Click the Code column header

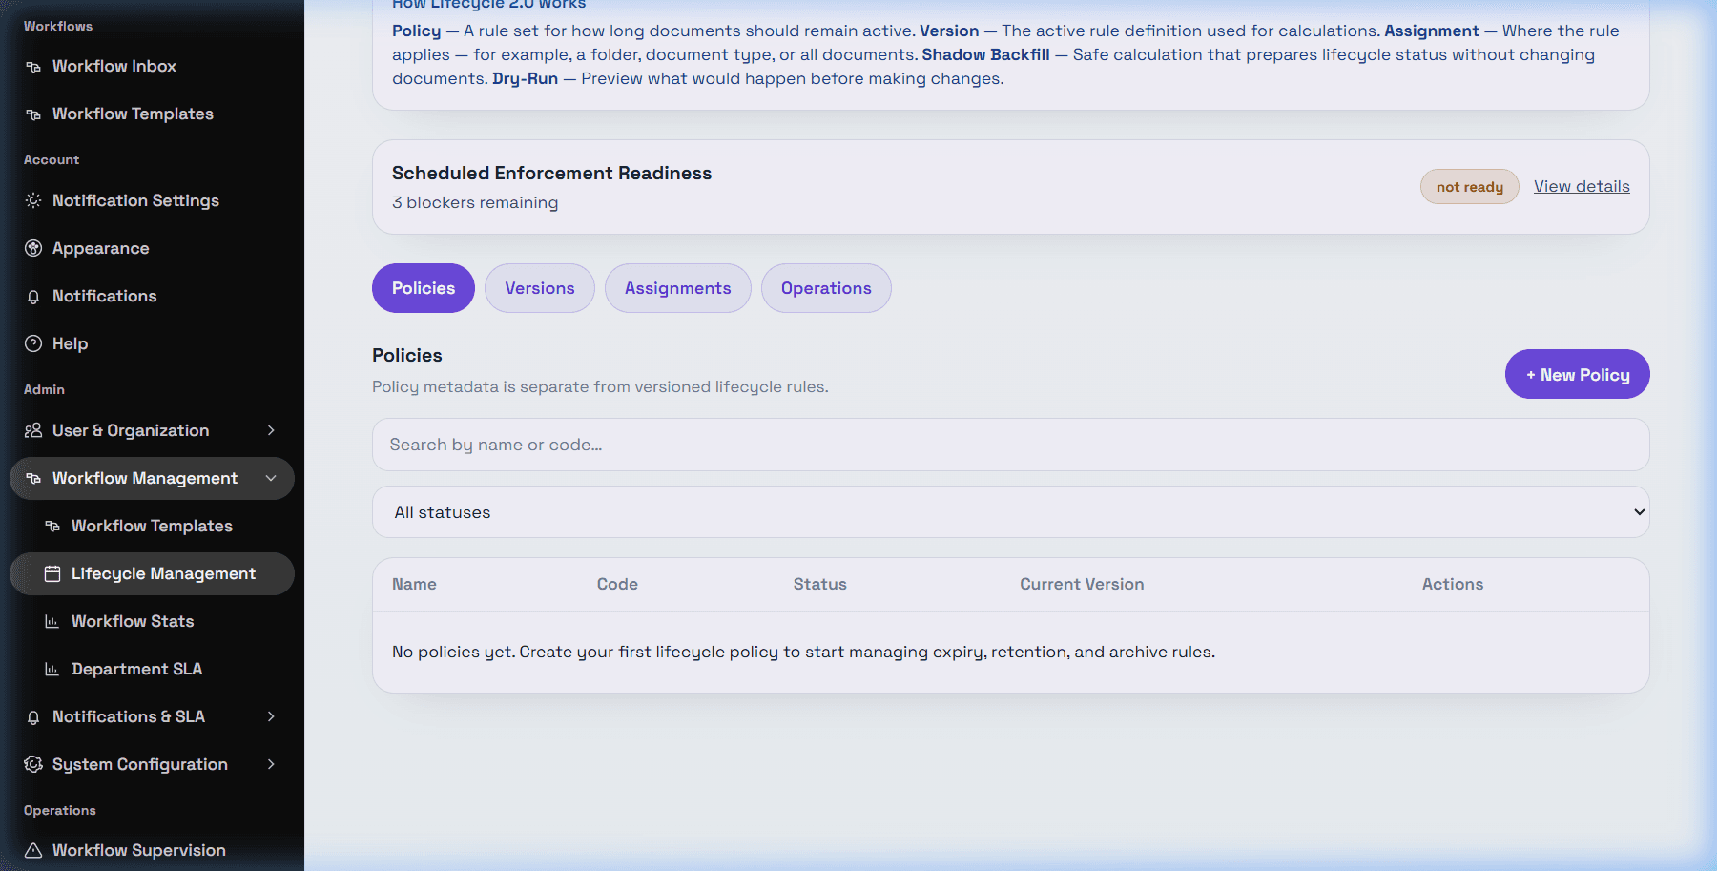tap(617, 584)
